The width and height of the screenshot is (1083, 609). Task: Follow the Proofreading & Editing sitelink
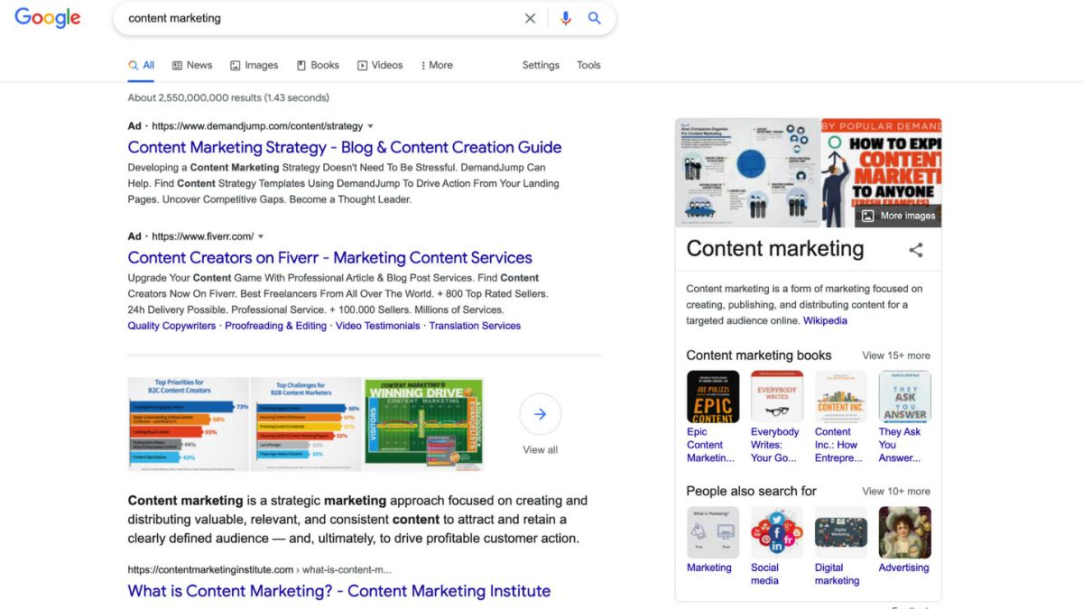[x=275, y=326]
